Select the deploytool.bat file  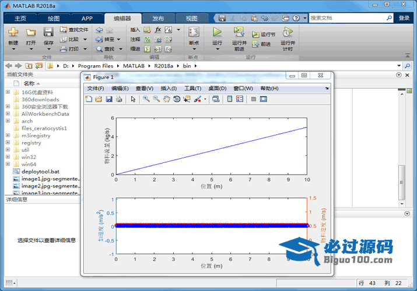[x=40, y=171]
